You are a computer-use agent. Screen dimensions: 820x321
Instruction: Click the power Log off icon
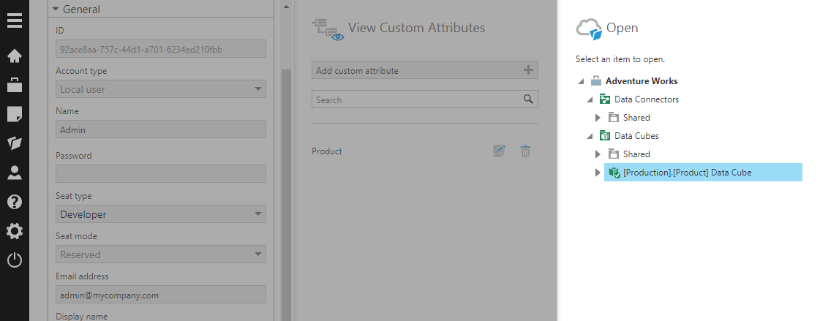(14, 260)
